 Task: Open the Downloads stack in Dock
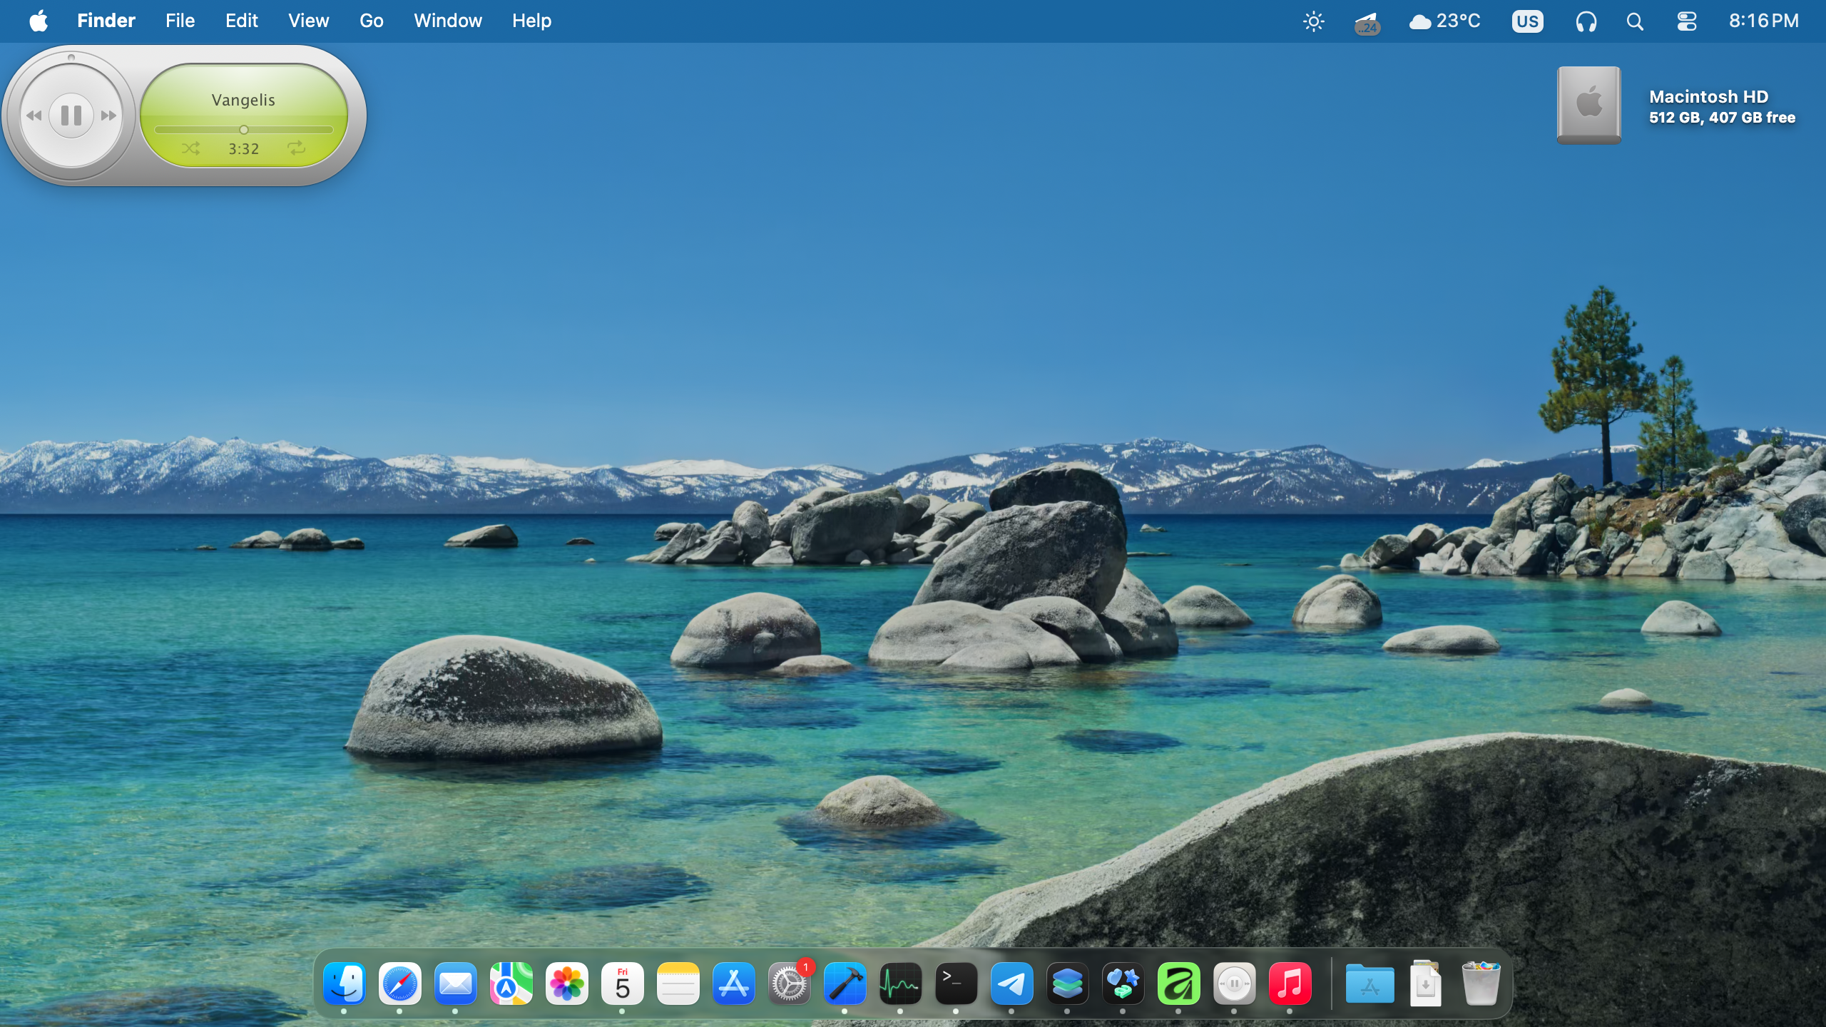tap(1425, 984)
